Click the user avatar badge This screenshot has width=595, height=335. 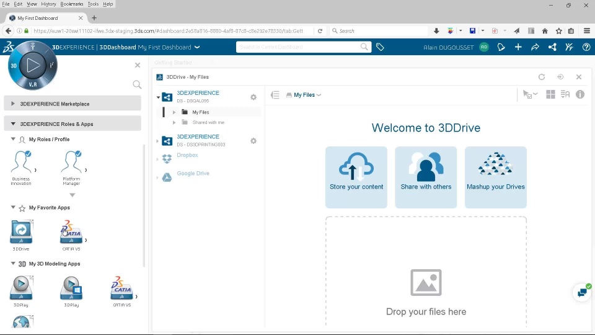(484, 47)
